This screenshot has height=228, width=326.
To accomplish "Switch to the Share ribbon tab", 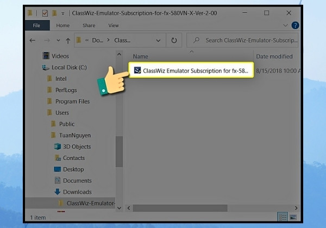I will (x=89, y=26).
